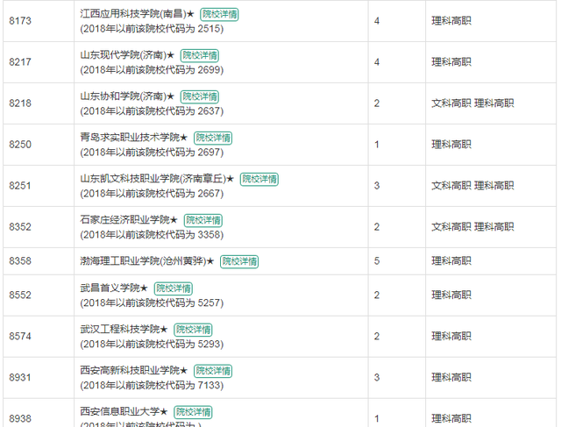Click plan count 1 for row 8250
Image resolution: width=561 pixels, height=427 pixels.
(x=377, y=145)
